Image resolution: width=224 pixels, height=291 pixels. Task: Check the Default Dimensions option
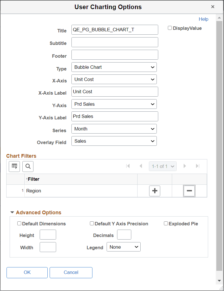tap(19, 224)
